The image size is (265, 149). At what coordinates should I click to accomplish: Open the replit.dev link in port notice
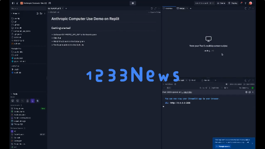click(x=187, y=92)
